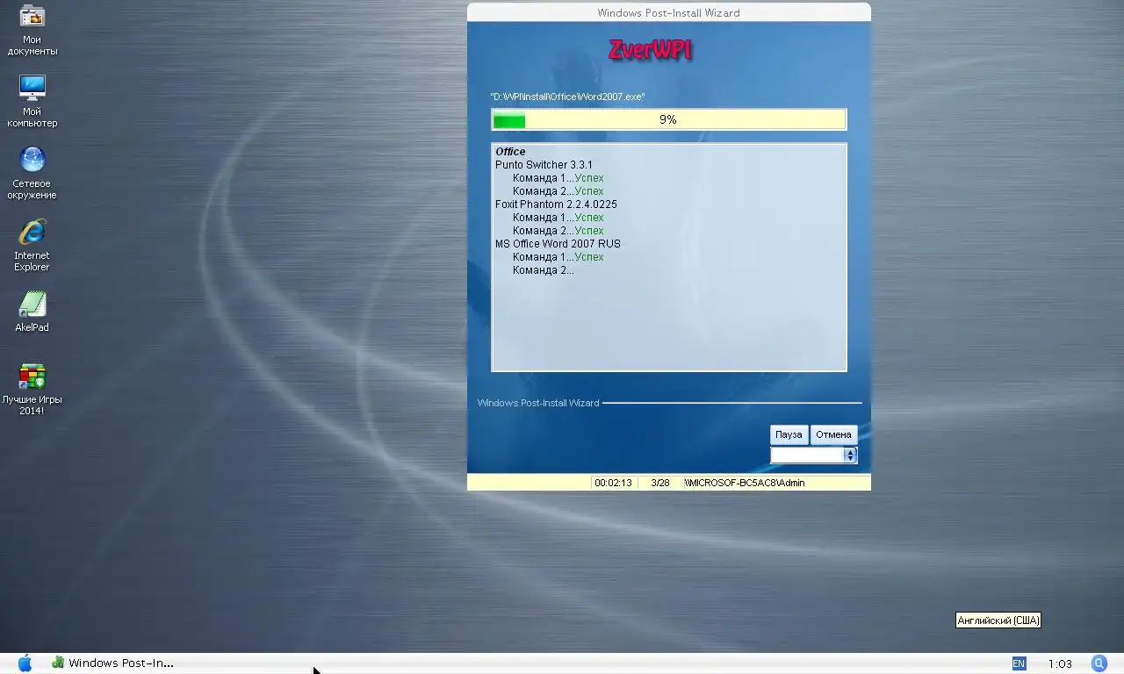The height and width of the screenshot is (674, 1124).
Task: Open the Мои документы desktop icon
Action: pyautogui.click(x=32, y=31)
